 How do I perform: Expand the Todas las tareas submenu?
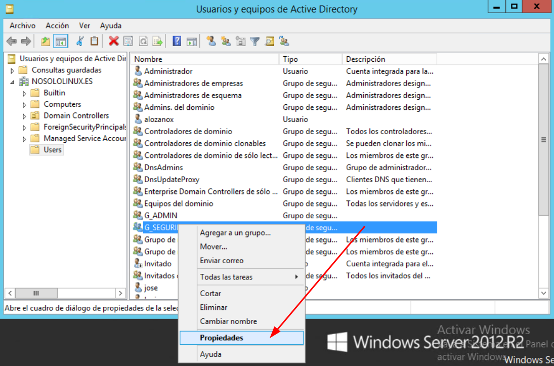point(248,277)
